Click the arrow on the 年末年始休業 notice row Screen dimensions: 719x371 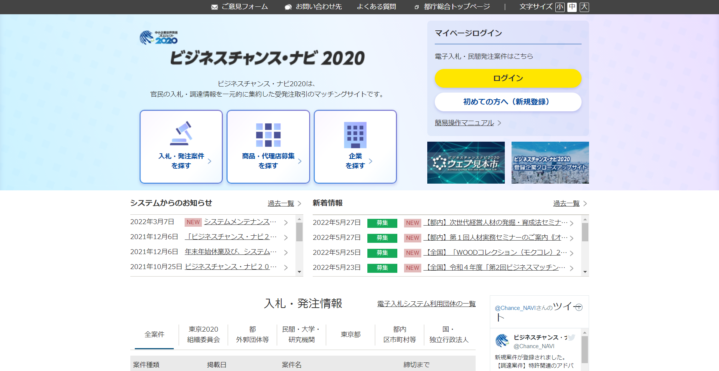(286, 253)
